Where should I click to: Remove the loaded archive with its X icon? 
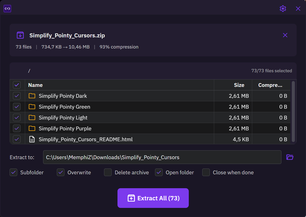tap(285, 35)
